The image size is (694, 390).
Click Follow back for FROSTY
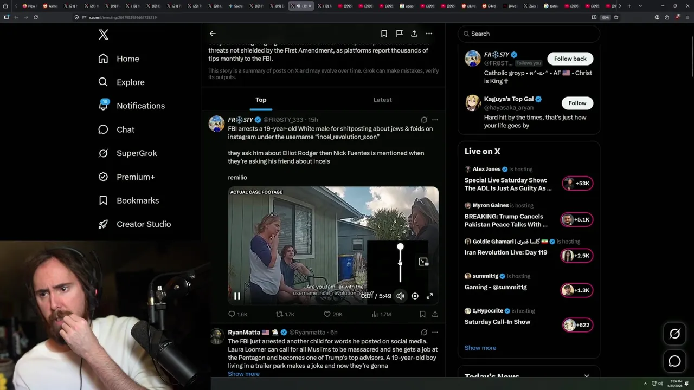tap(570, 58)
